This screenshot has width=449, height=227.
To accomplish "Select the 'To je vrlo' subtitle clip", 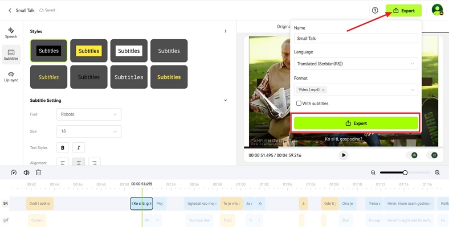I will point(231,204).
